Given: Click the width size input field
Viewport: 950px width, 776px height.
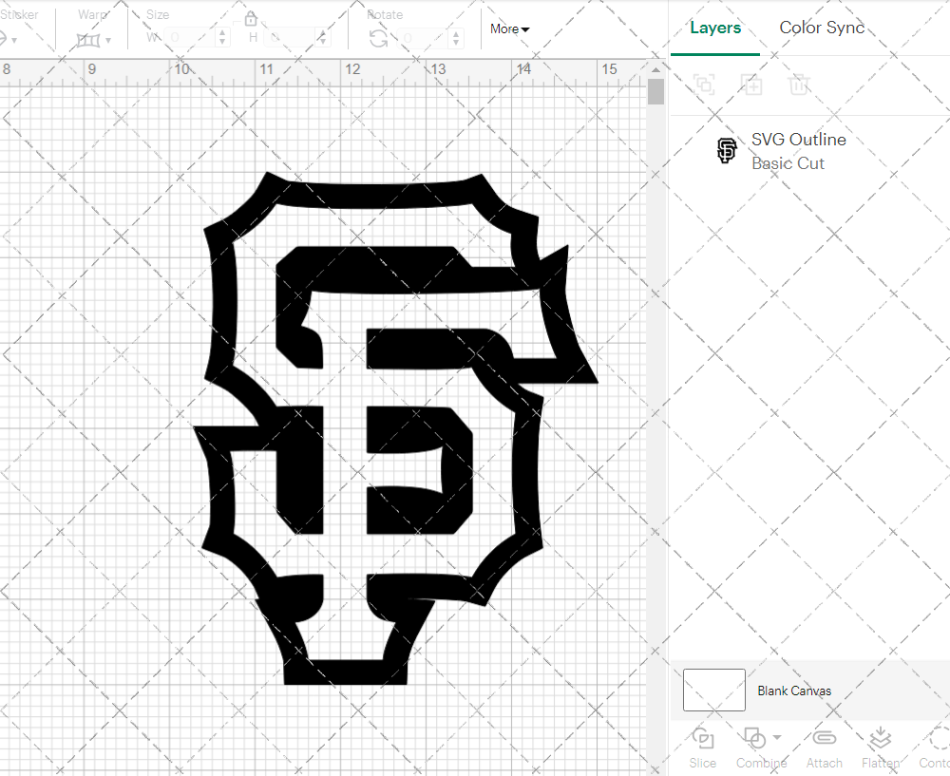Looking at the screenshot, I should 190,38.
